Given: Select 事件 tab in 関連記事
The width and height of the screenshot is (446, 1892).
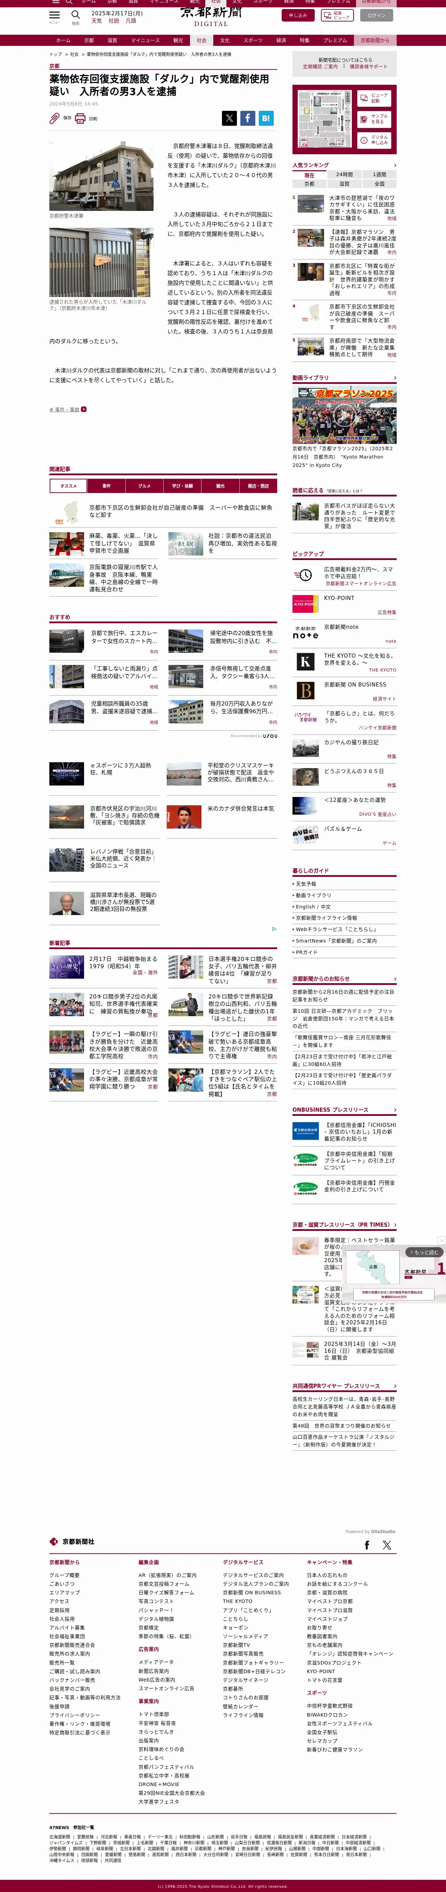Looking at the screenshot, I should pyautogui.click(x=107, y=485).
